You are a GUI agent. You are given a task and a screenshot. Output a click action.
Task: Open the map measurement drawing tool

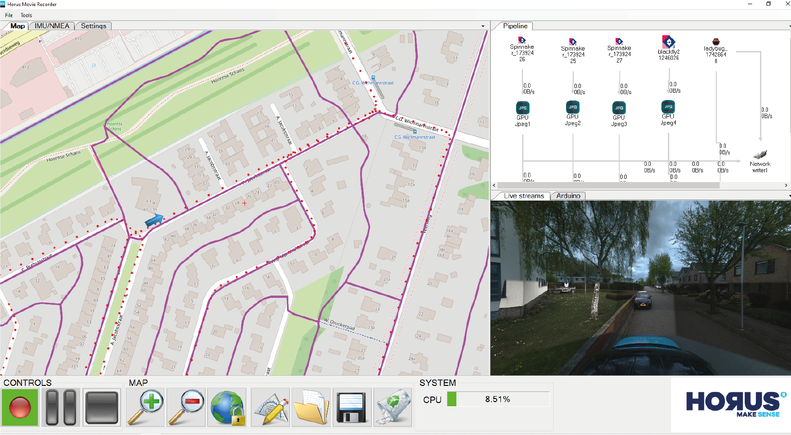point(270,407)
